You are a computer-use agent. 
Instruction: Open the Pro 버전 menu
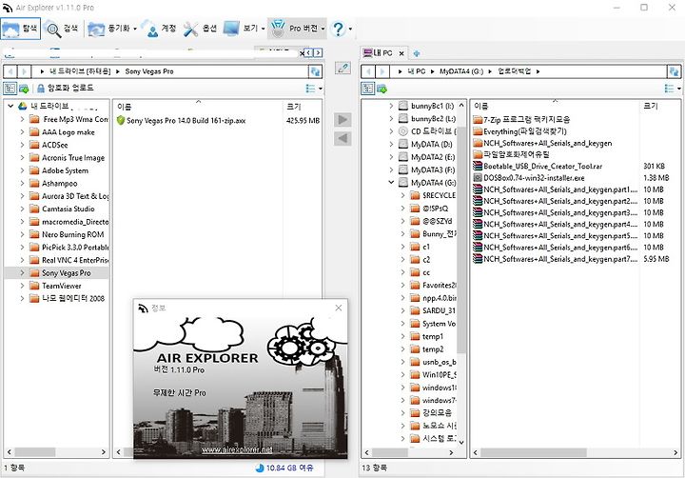click(x=298, y=29)
